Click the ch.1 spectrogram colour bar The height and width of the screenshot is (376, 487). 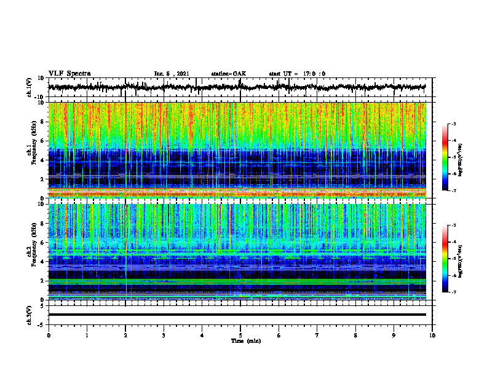pos(445,157)
